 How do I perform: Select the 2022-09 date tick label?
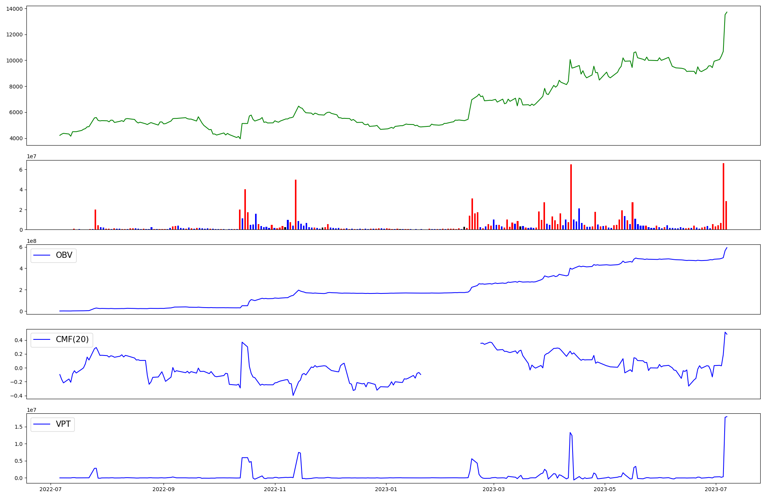(164, 489)
